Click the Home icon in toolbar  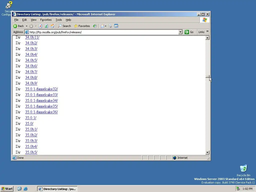pyautogui.click(x=52, y=26)
